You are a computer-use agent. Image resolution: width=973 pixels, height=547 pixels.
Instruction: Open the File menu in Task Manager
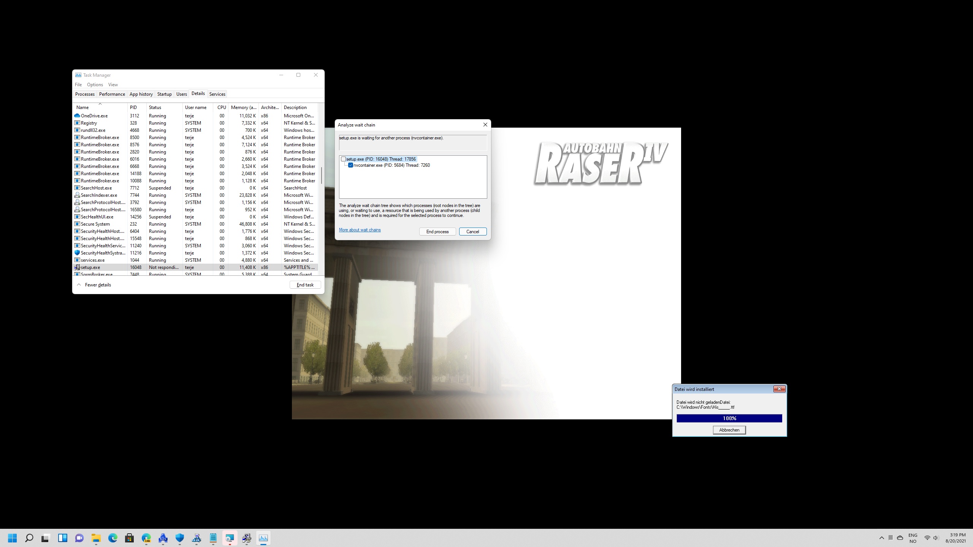[x=78, y=85]
